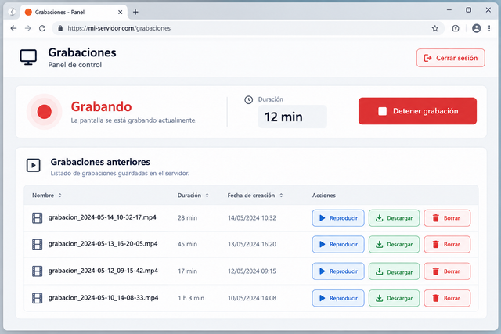
Task: Bookmark this page with the star icon
Action: pyautogui.click(x=435, y=28)
